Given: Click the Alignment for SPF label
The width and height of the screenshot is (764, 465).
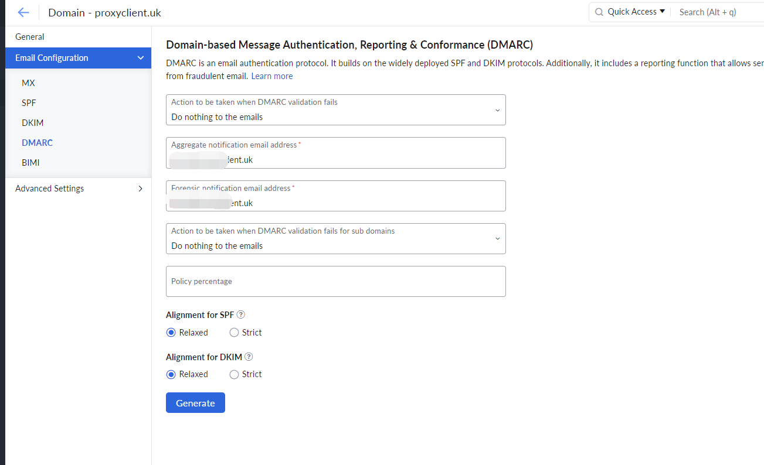Looking at the screenshot, I should tap(200, 315).
